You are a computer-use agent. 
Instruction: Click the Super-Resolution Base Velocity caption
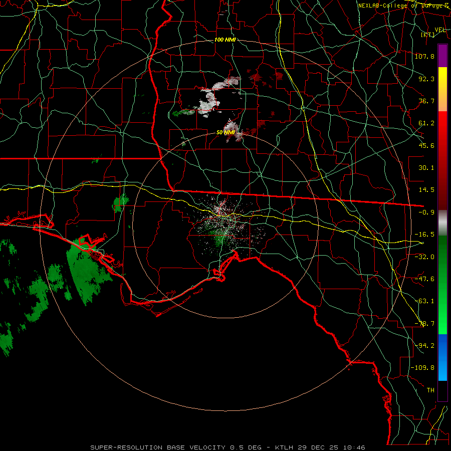pyautogui.click(x=228, y=447)
